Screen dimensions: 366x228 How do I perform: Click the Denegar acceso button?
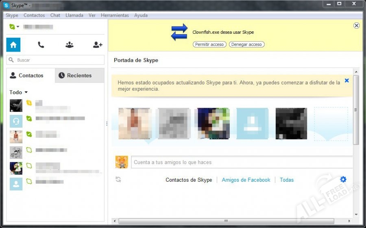click(x=246, y=44)
